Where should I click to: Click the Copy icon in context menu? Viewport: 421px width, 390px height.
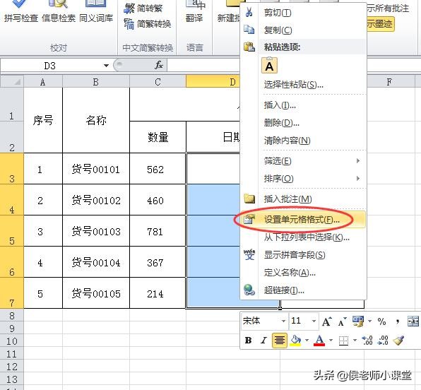[249, 30]
